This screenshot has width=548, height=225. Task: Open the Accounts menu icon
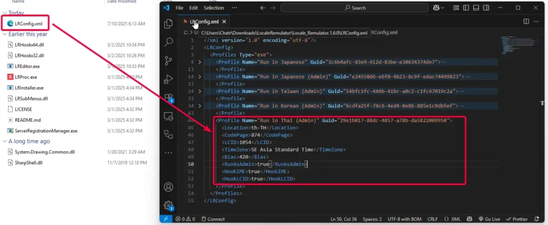(169, 187)
